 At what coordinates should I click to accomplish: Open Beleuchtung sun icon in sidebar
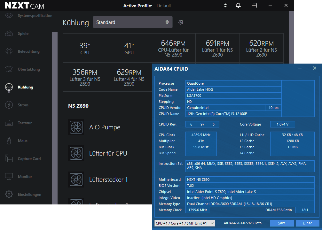[9, 51]
